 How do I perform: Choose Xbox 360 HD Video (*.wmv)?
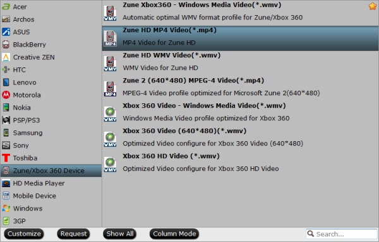240,164
